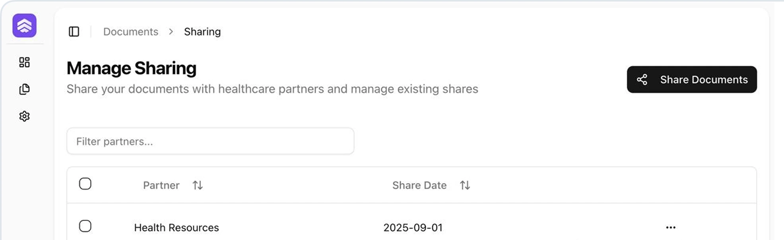Toggle the sidebar panel icon
The height and width of the screenshot is (240, 784).
[74, 32]
